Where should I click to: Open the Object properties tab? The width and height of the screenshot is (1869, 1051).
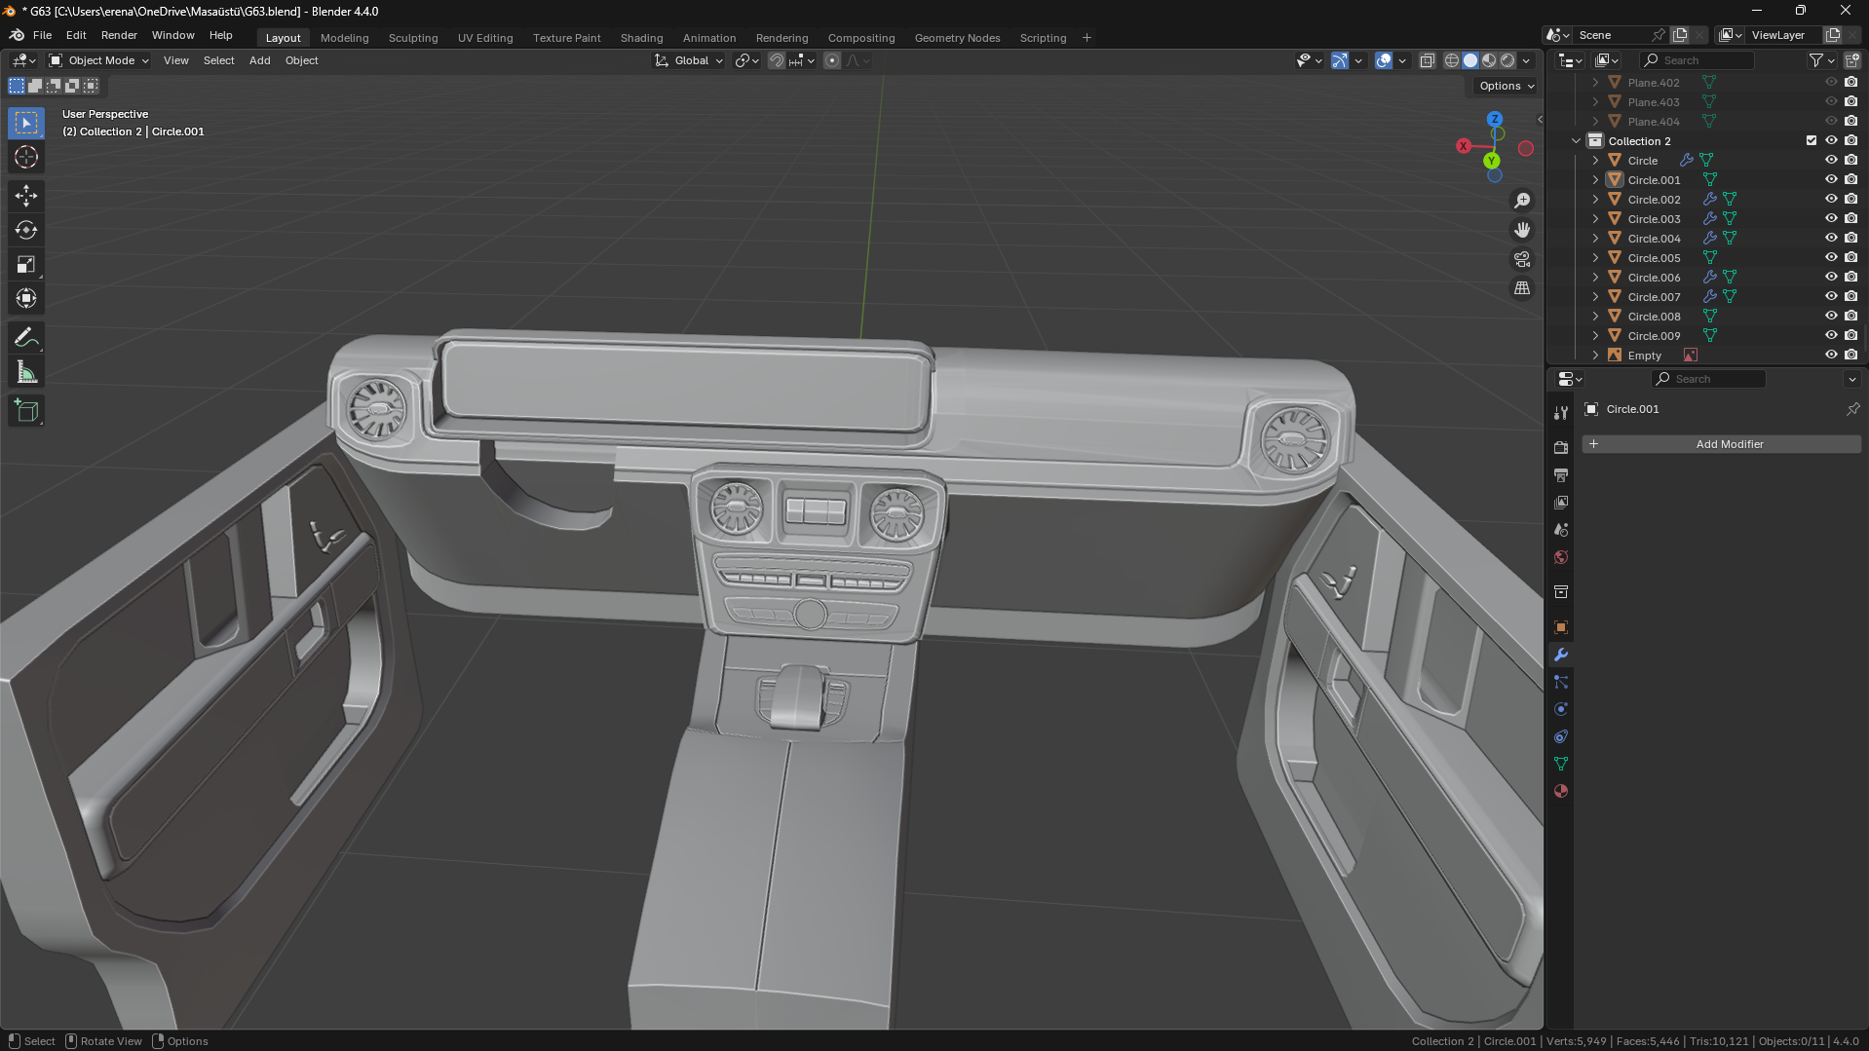pos(1561,627)
